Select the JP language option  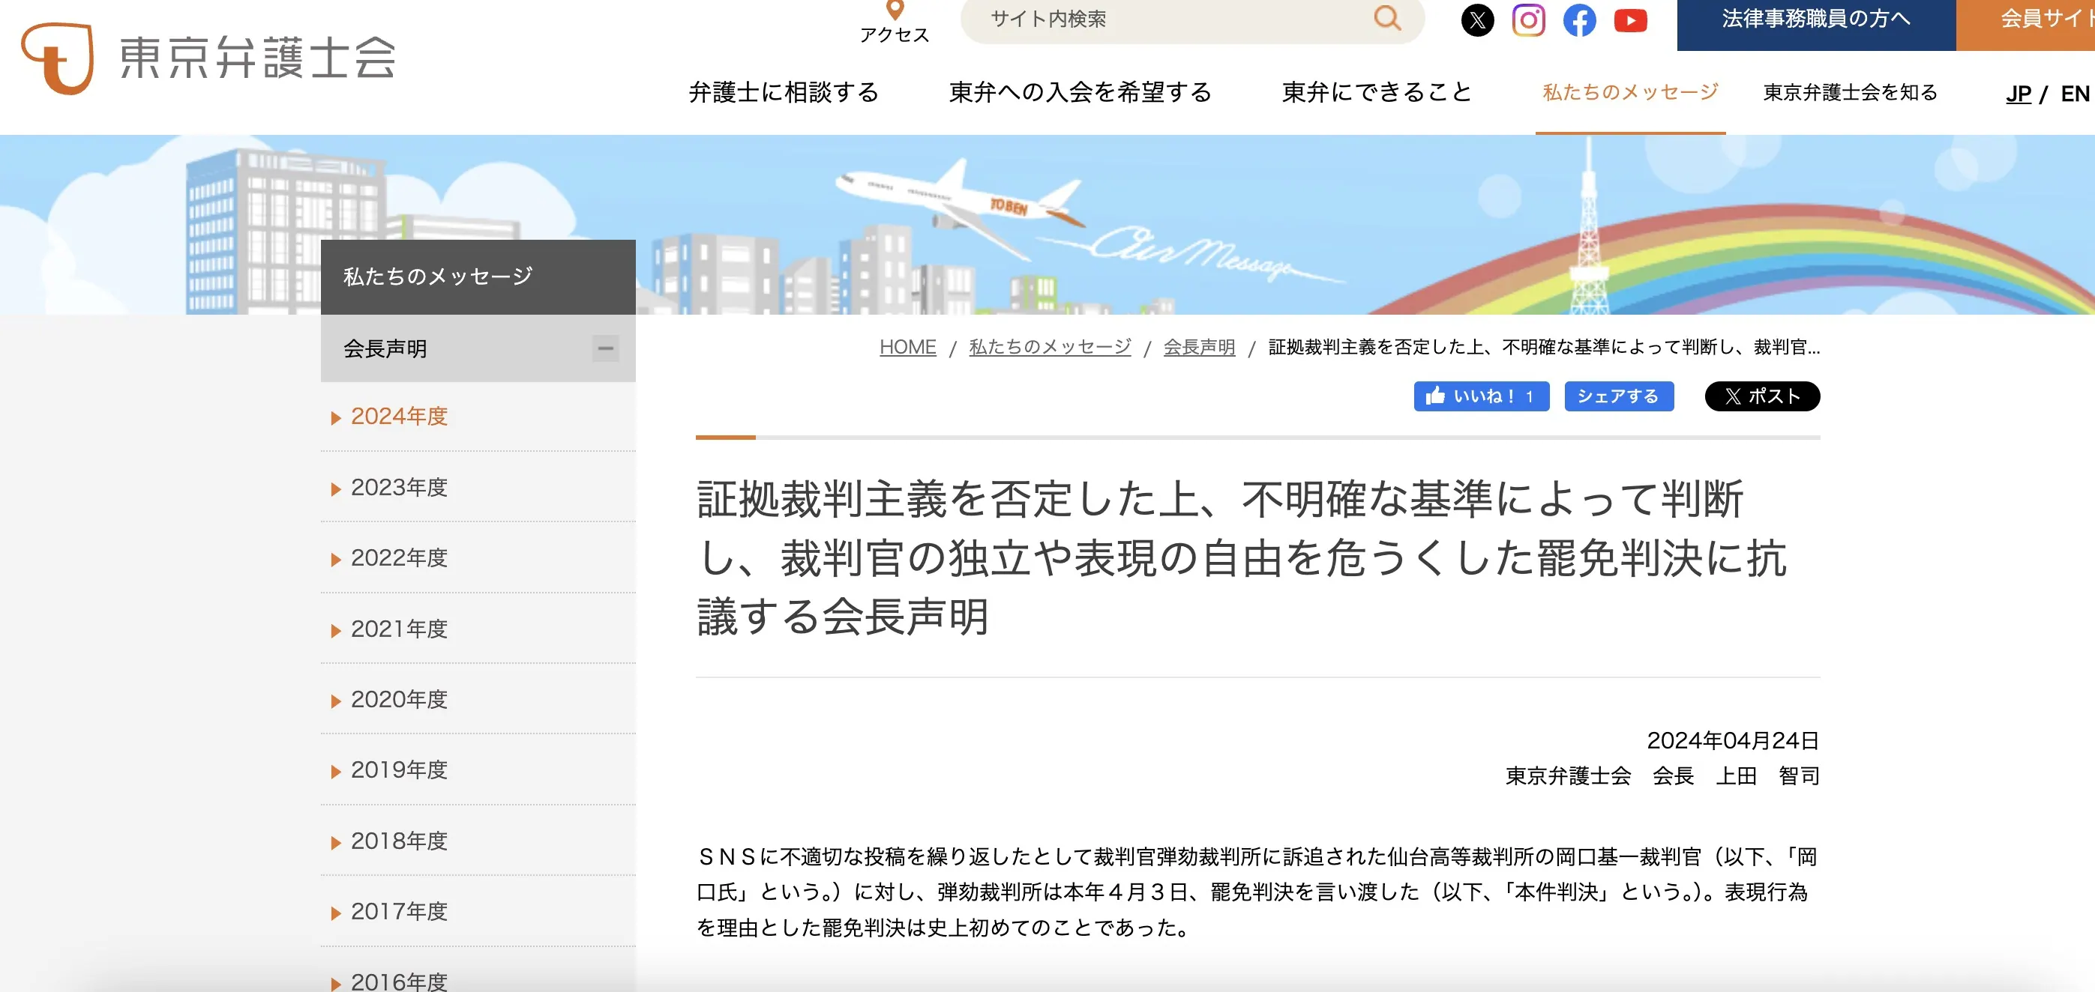2018,94
